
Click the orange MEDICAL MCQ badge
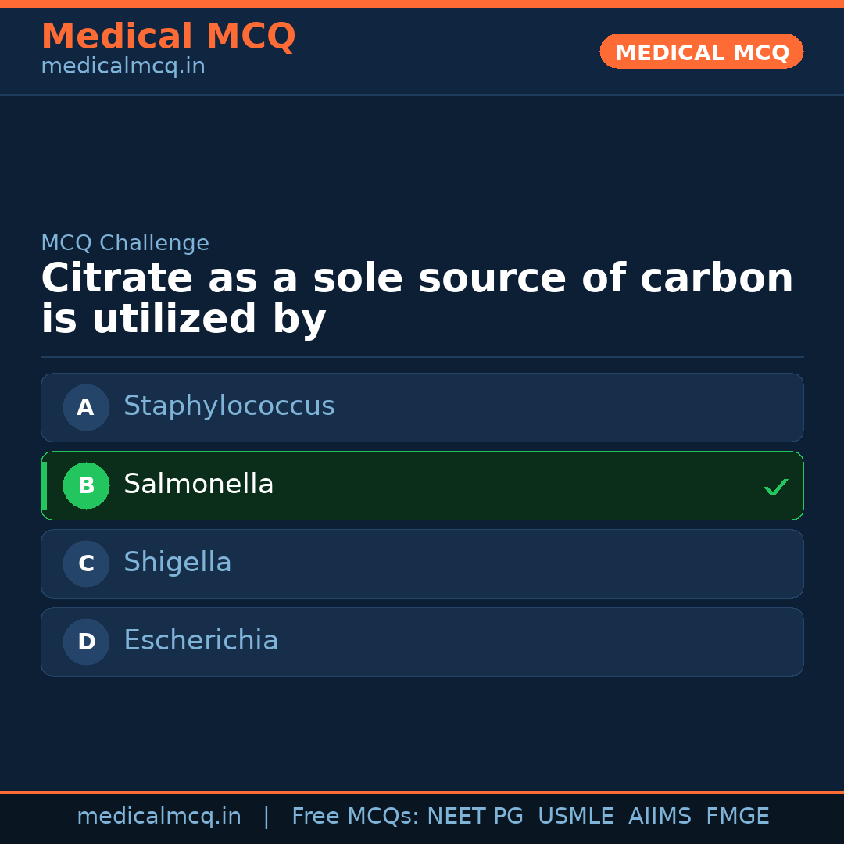tap(701, 52)
